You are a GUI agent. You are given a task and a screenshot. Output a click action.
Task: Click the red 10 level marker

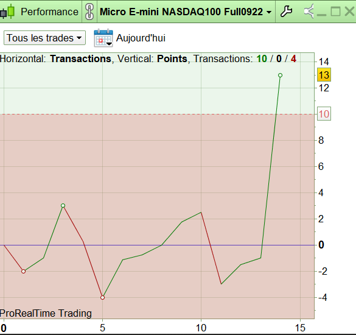(x=324, y=114)
